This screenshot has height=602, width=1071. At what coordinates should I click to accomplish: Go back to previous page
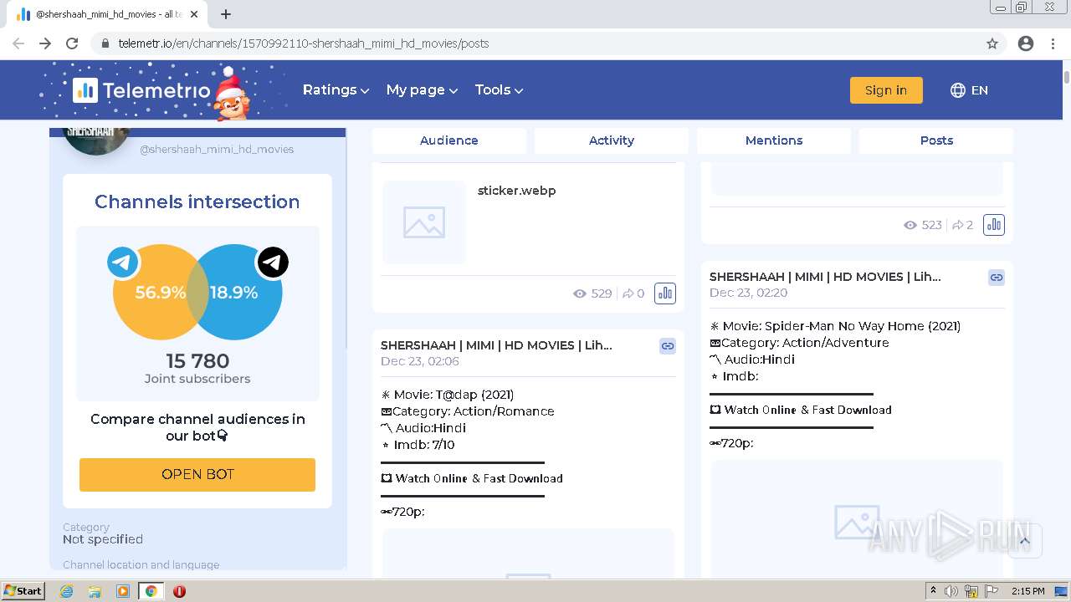(x=18, y=43)
